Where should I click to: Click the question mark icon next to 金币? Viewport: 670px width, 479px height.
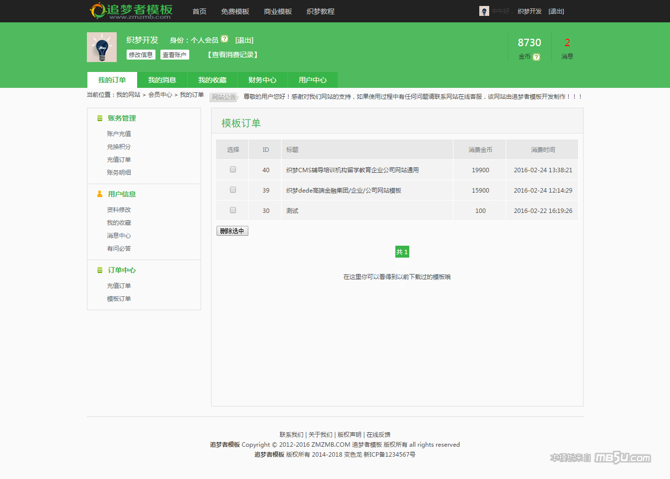536,57
